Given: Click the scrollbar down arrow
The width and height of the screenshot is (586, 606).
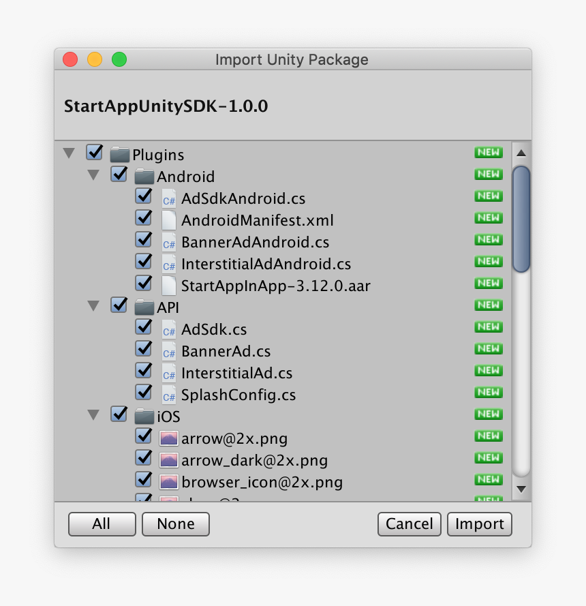Looking at the screenshot, I should tap(521, 489).
